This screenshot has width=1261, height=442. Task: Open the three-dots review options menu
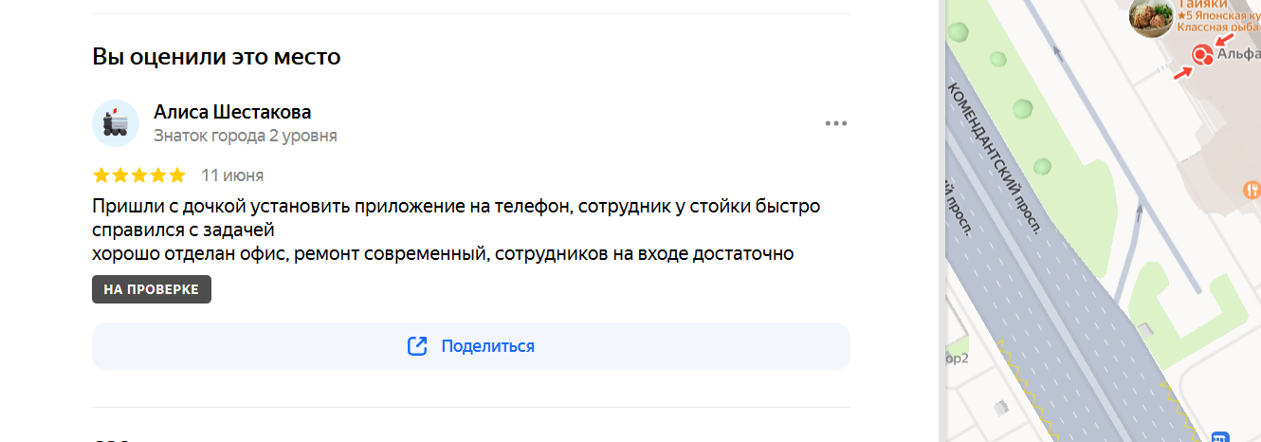835,123
